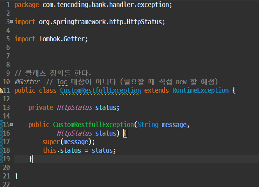Collapse the constructor fold marker on line 15
Viewport: 259px width, 187px height.
pos(12,124)
